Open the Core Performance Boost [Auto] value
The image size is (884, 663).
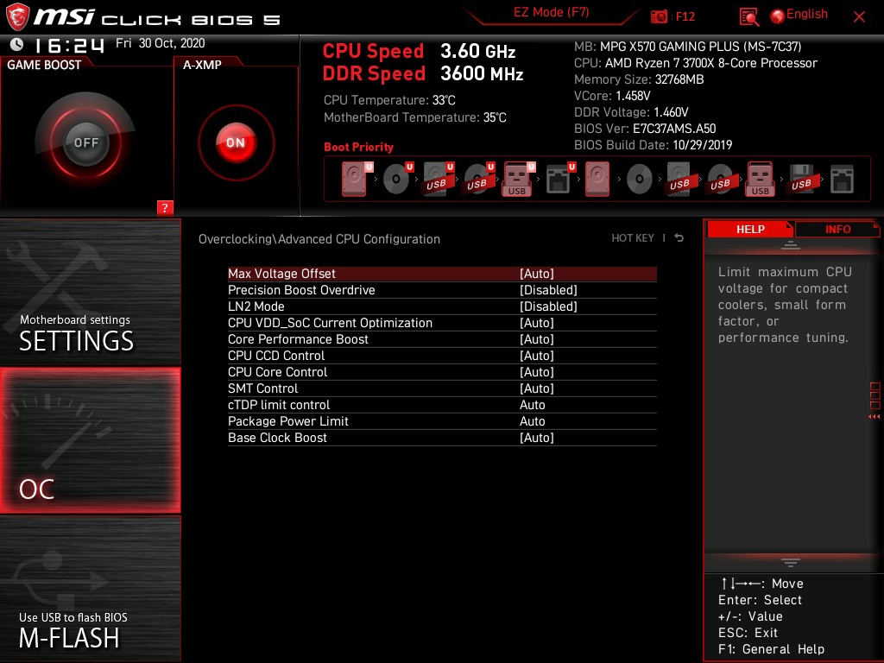pyautogui.click(x=537, y=338)
